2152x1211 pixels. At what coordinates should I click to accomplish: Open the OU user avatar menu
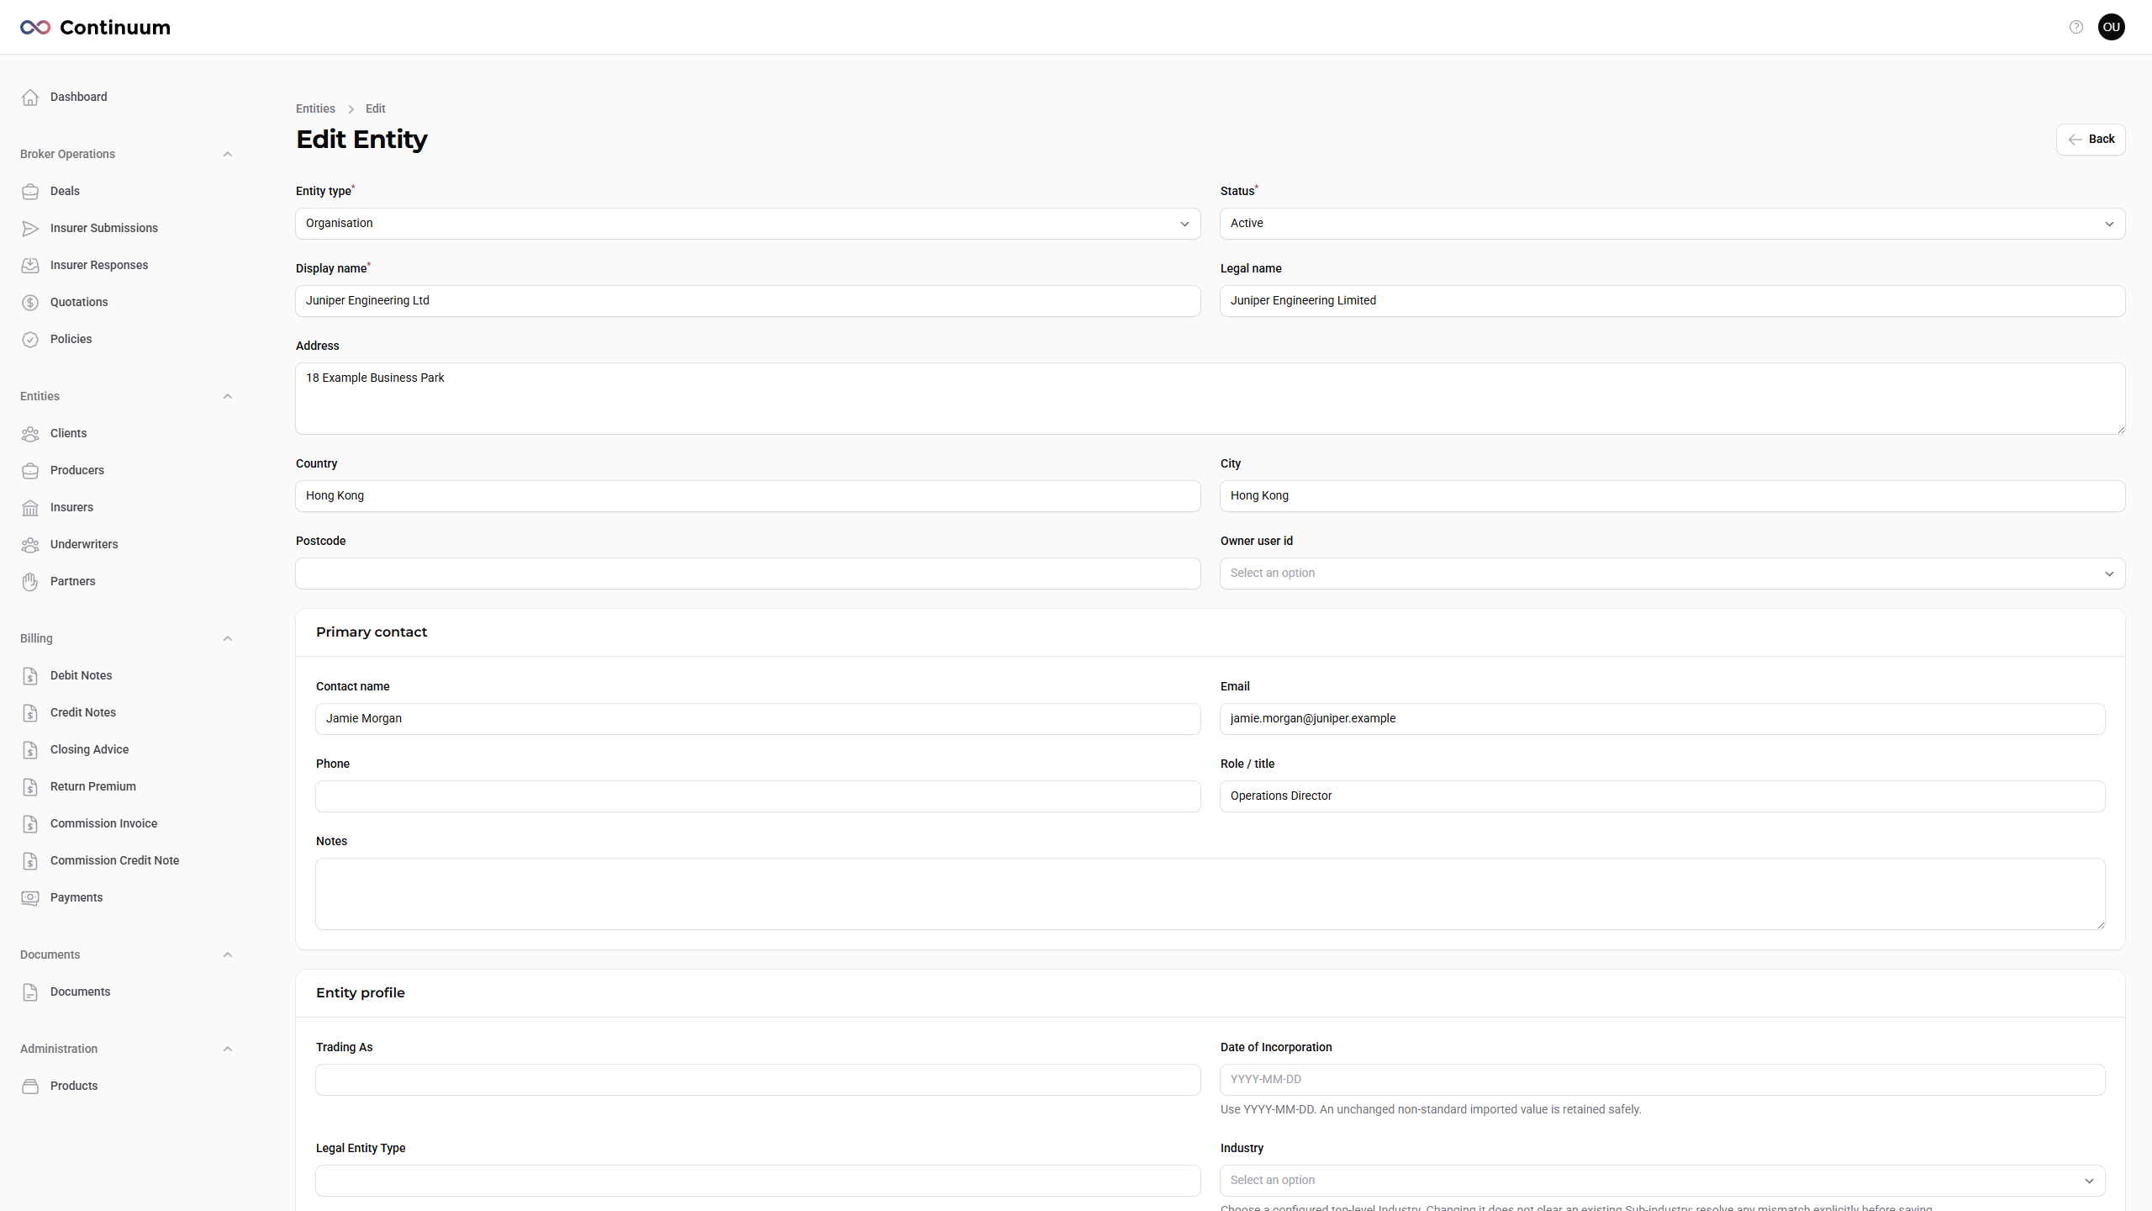[2112, 27]
